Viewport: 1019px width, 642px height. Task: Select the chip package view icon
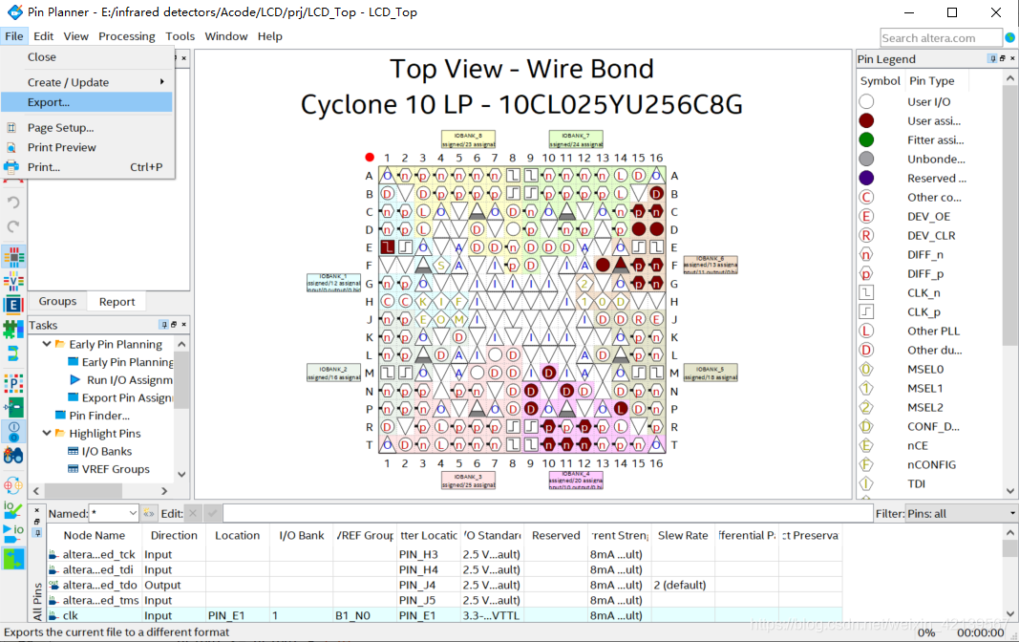tap(13, 257)
